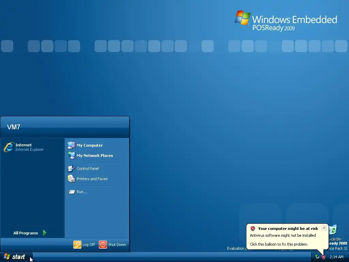
Task: Click the 2:34 AM taskbar clock
Action: point(336,257)
